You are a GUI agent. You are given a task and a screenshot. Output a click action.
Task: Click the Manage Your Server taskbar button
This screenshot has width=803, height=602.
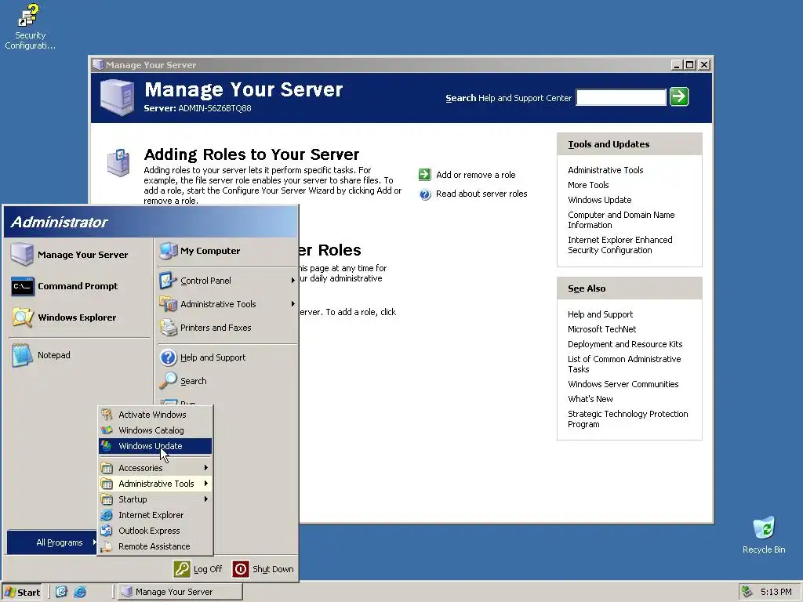pos(180,592)
